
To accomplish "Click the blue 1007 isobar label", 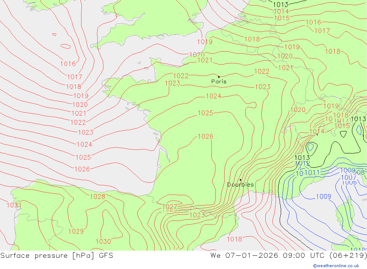I will 349,178.
